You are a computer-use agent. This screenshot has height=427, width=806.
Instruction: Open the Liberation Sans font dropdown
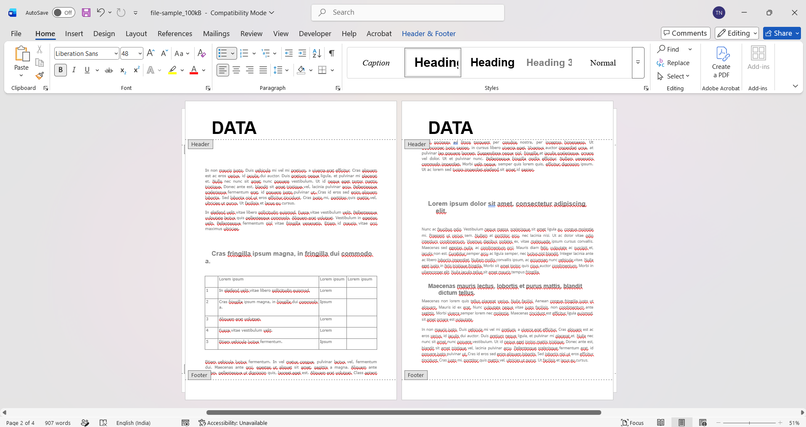pos(116,53)
